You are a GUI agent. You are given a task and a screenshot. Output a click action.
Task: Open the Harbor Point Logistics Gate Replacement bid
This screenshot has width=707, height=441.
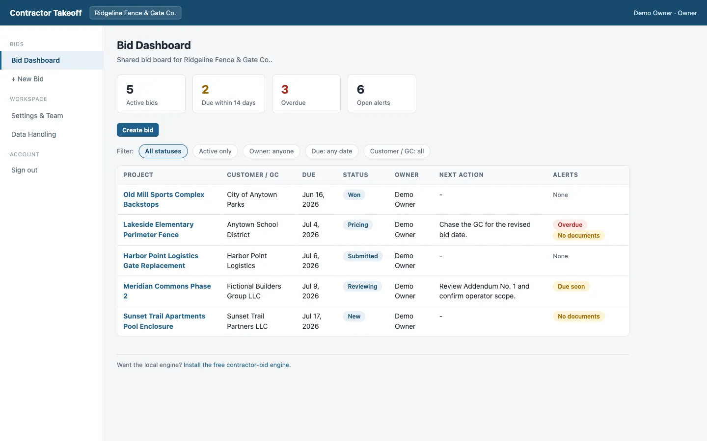click(161, 261)
